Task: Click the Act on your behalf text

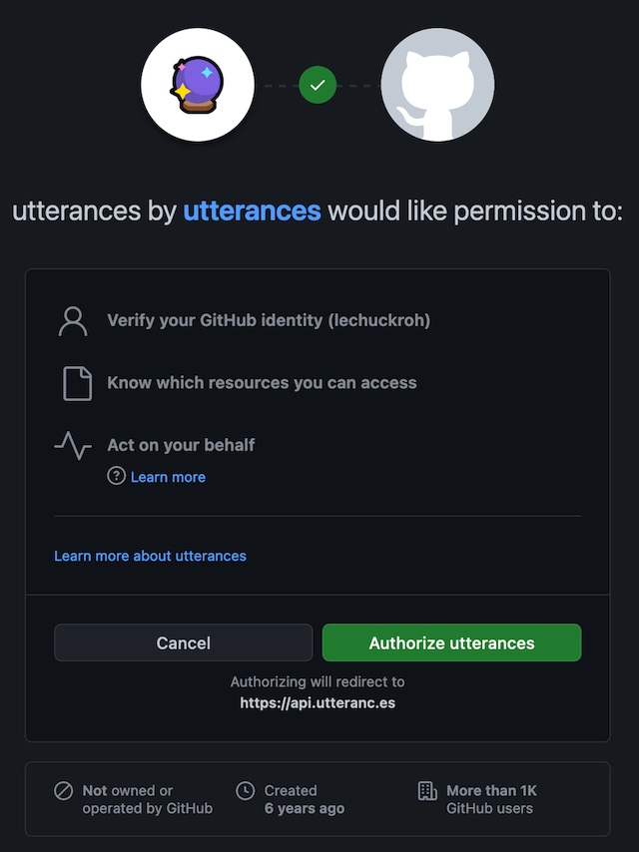Action: 181,445
